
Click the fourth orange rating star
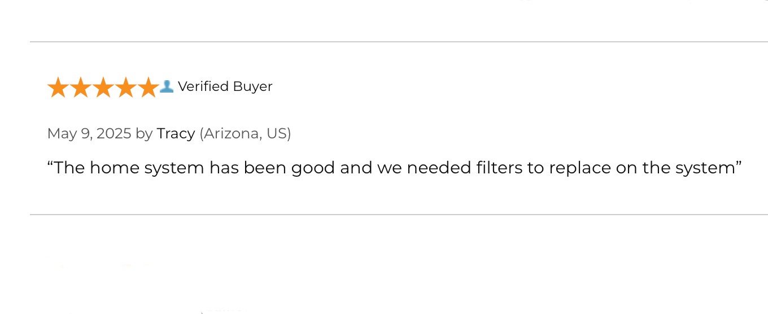point(125,88)
